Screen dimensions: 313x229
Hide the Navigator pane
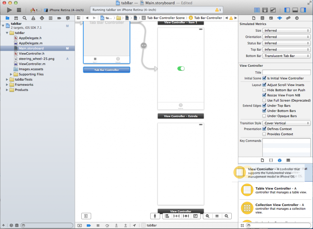coord(287,10)
